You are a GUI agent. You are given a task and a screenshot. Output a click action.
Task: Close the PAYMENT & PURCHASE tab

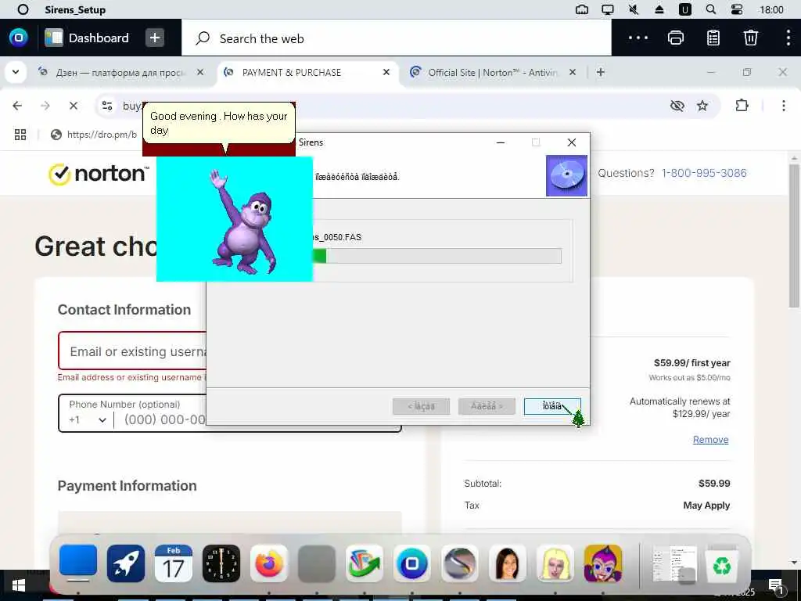[x=386, y=72]
